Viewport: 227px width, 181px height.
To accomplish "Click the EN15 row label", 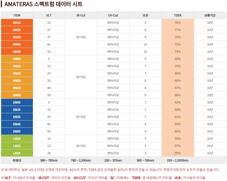I will point(17,110).
